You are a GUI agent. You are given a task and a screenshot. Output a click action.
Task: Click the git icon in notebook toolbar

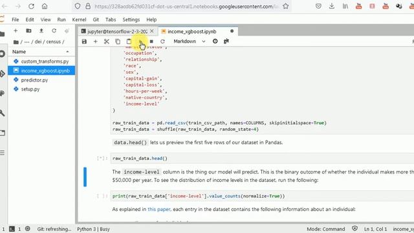coord(226,41)
